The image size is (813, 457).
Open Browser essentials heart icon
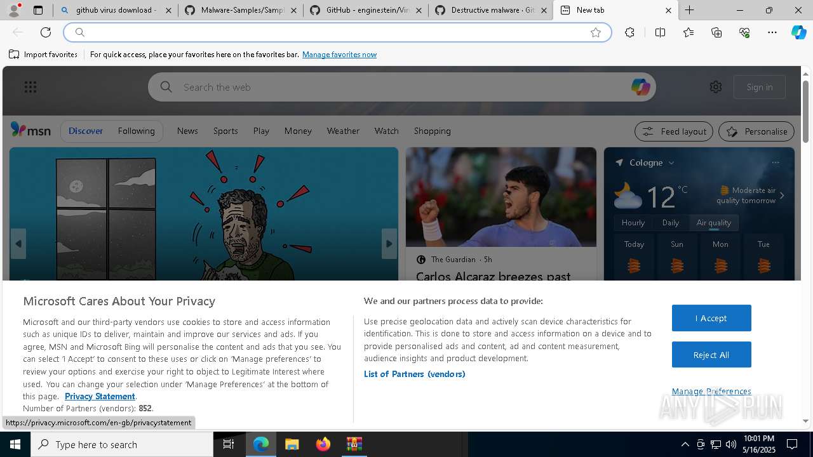click(x=744, y=32)
